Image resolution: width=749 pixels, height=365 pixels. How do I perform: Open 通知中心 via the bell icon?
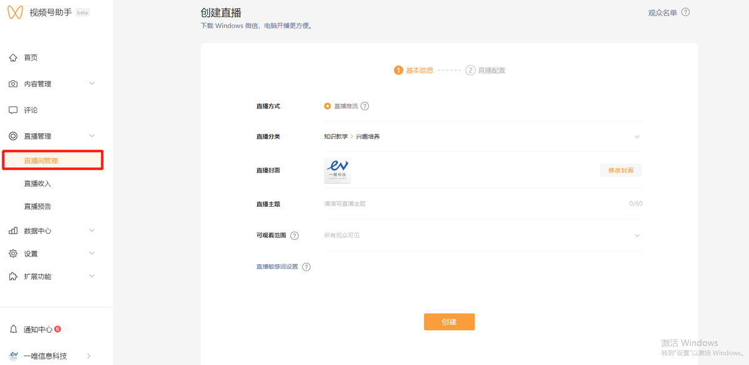click(x=13, y=329)
